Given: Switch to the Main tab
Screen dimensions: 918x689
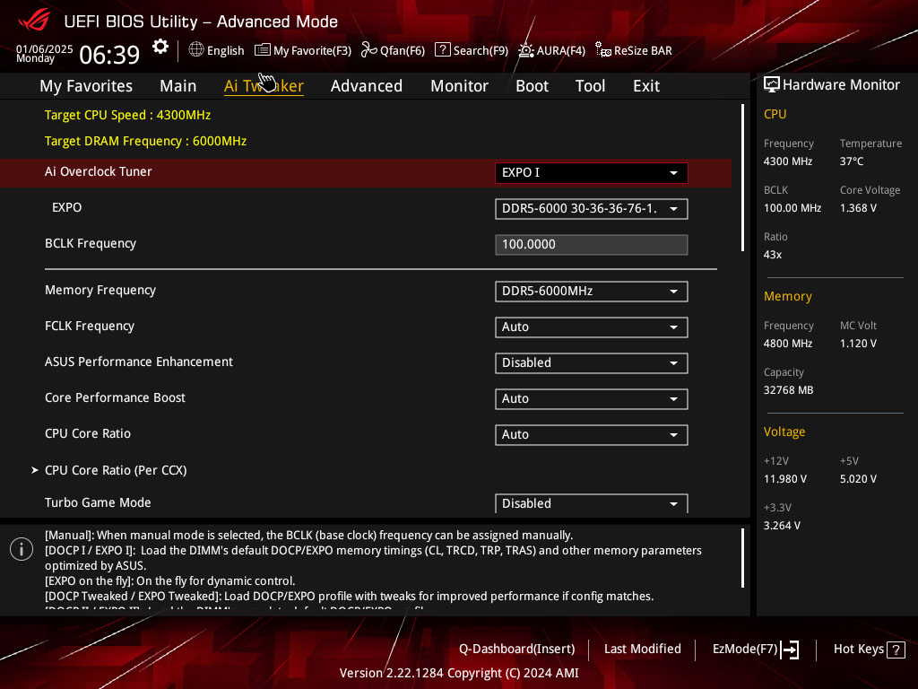Looking at the screenshot, I should [x=178, y=86].
